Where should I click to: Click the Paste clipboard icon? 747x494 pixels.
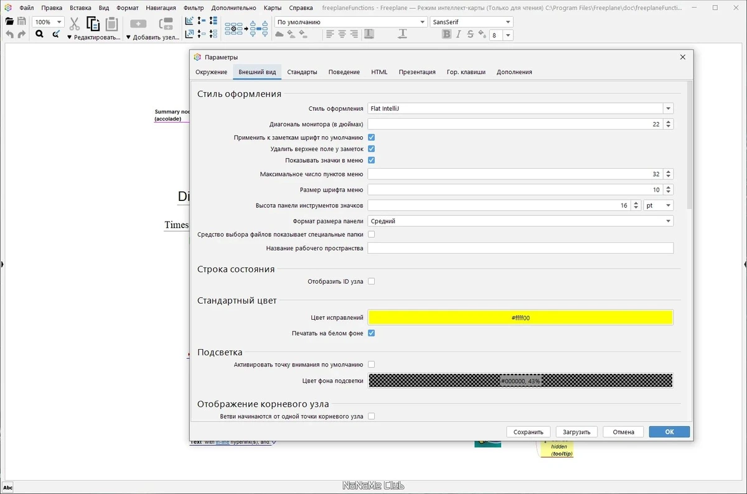click(111, 24)
